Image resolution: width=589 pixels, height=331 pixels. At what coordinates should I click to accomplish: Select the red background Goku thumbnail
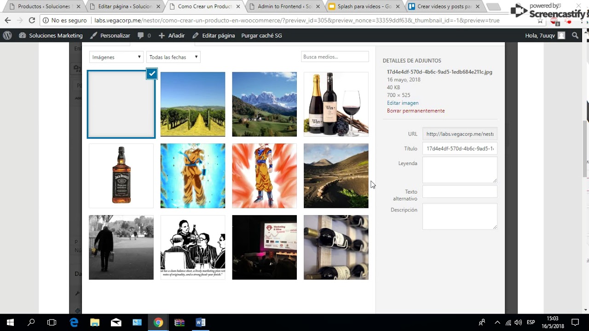(265, 176)
